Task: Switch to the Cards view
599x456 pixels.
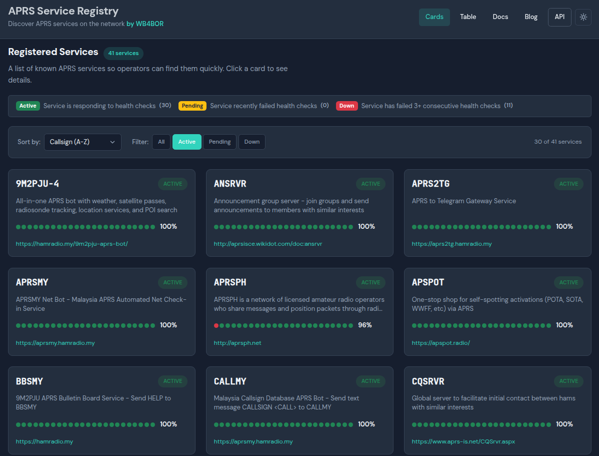Action: pyautogui.click(x=434, y=17)
